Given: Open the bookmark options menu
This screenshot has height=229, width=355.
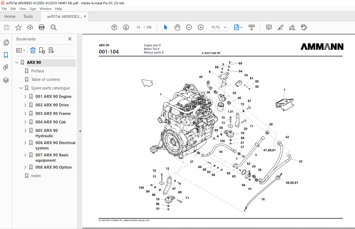Looking at the screenshot, I should pyautogui.click(x=21, y=50).
